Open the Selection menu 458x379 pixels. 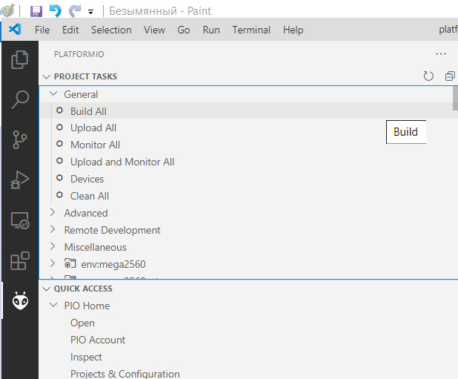111,30
